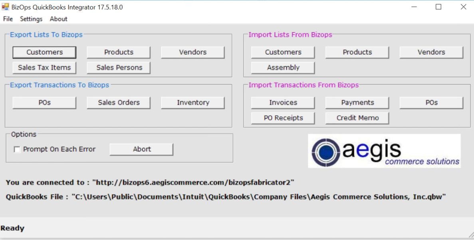Open the Settings menu
474x240 pixels.
tap(31, 19)
